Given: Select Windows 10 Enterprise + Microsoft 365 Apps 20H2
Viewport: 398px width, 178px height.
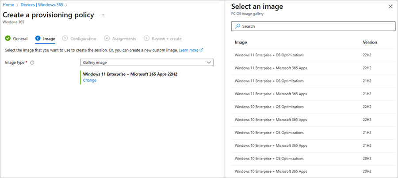Looking at the screenshot, I should tap(313, 171).
